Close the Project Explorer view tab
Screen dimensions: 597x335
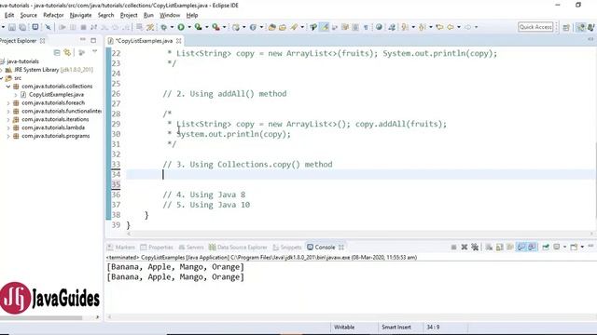coord(42,41)
